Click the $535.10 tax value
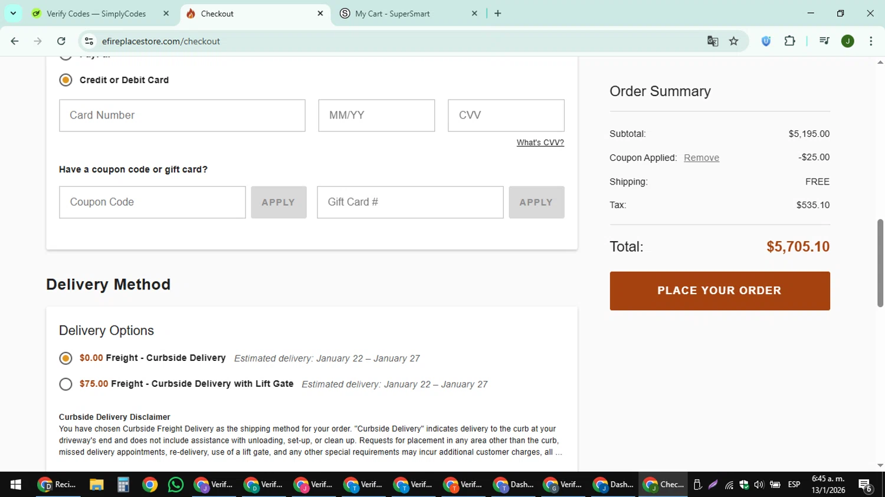The image size is (885, 497). 813,205
